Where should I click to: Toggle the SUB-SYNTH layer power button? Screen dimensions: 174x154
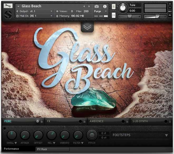(166, 121)
